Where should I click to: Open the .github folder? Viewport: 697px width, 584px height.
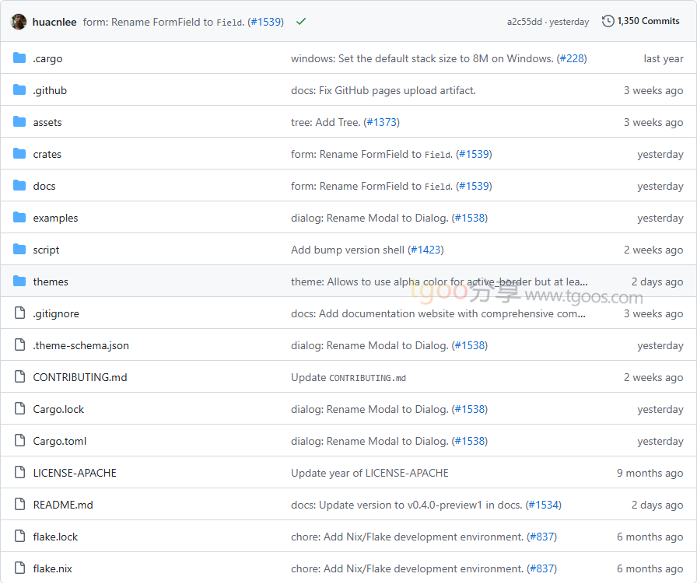tap(50, 90)
